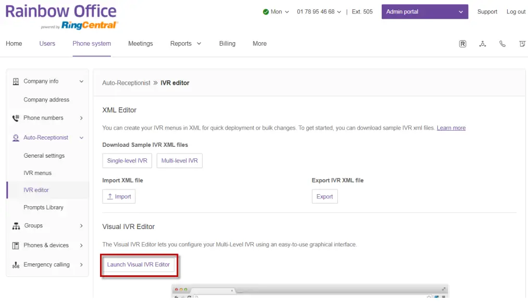Viewport: 528px width, 304px height.
Task: Click the phone handset icon in header
Action: (502, 44)
